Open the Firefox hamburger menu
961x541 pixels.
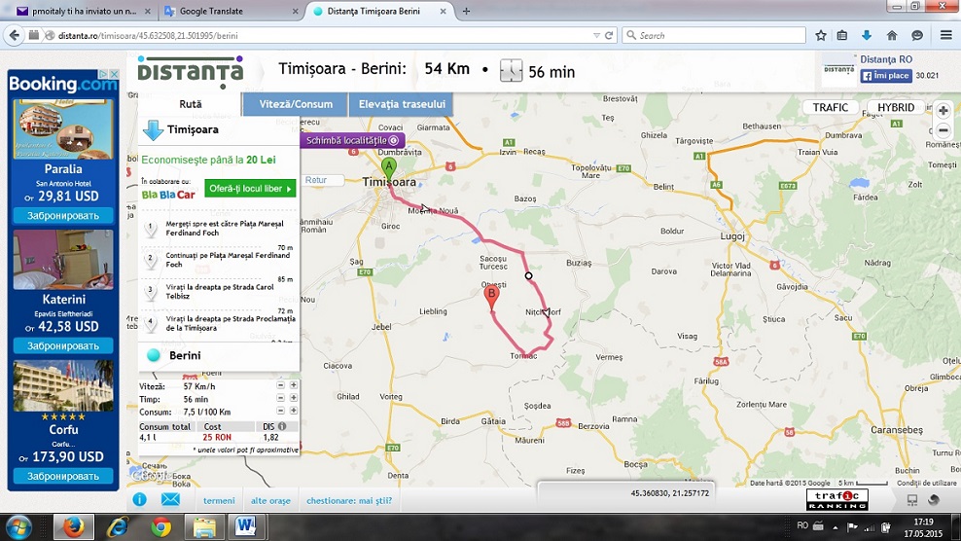click(945, 36)
